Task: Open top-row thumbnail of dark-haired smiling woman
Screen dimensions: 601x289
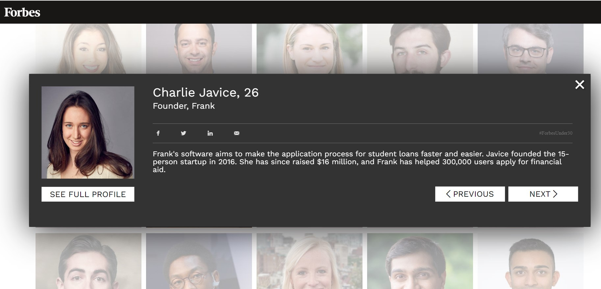Action: pyautogui.click(x=88, y=49)
